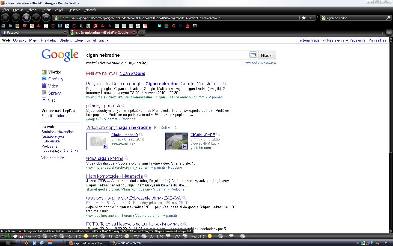Open the Zobraziť menu
This screenshot has width=393, height=246.
pyautogui.click(x=32, y=10)
